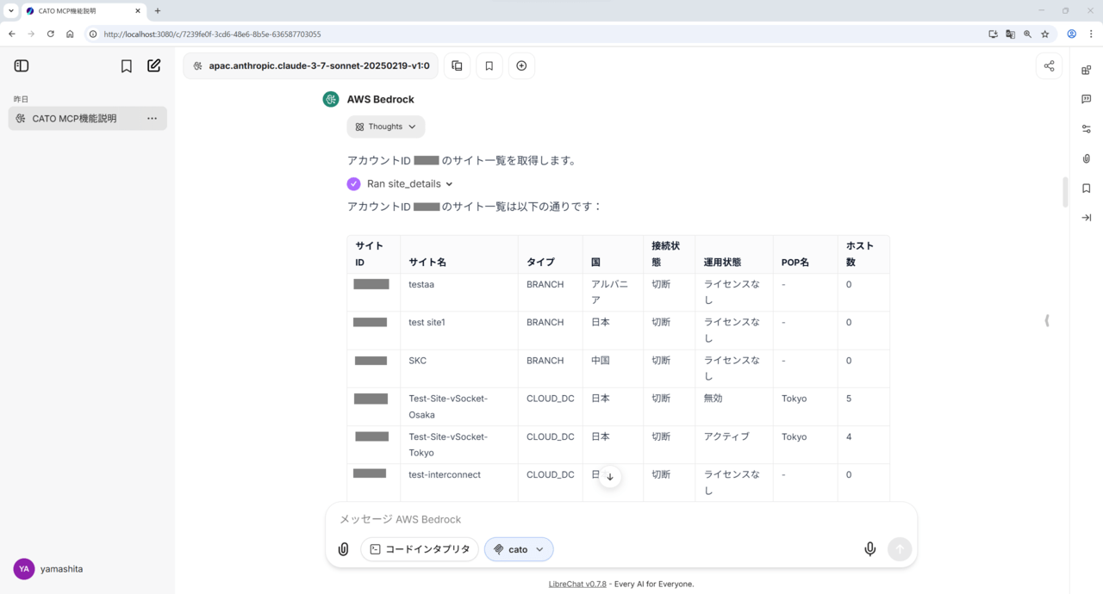
Task: Open the cato MCP server dropdown
Action: point(519,549)
